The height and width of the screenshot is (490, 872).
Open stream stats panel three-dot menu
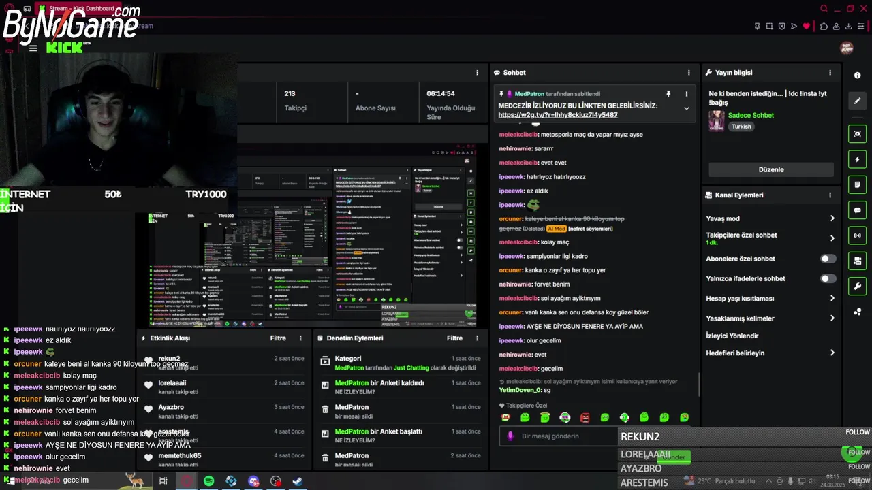pyautogui.click(x=477, y=72)
